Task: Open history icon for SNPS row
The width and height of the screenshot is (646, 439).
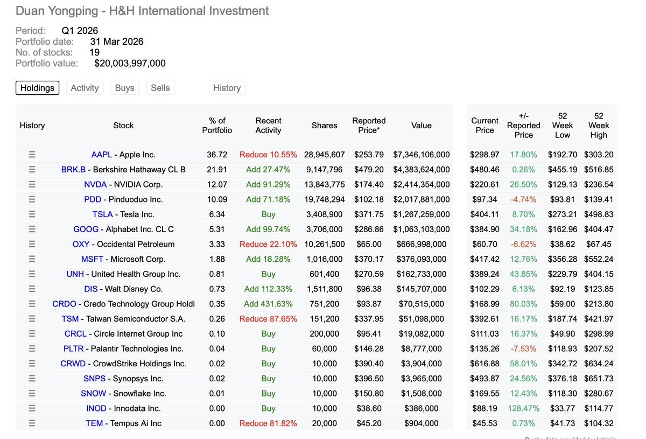Action: [32, 379]
